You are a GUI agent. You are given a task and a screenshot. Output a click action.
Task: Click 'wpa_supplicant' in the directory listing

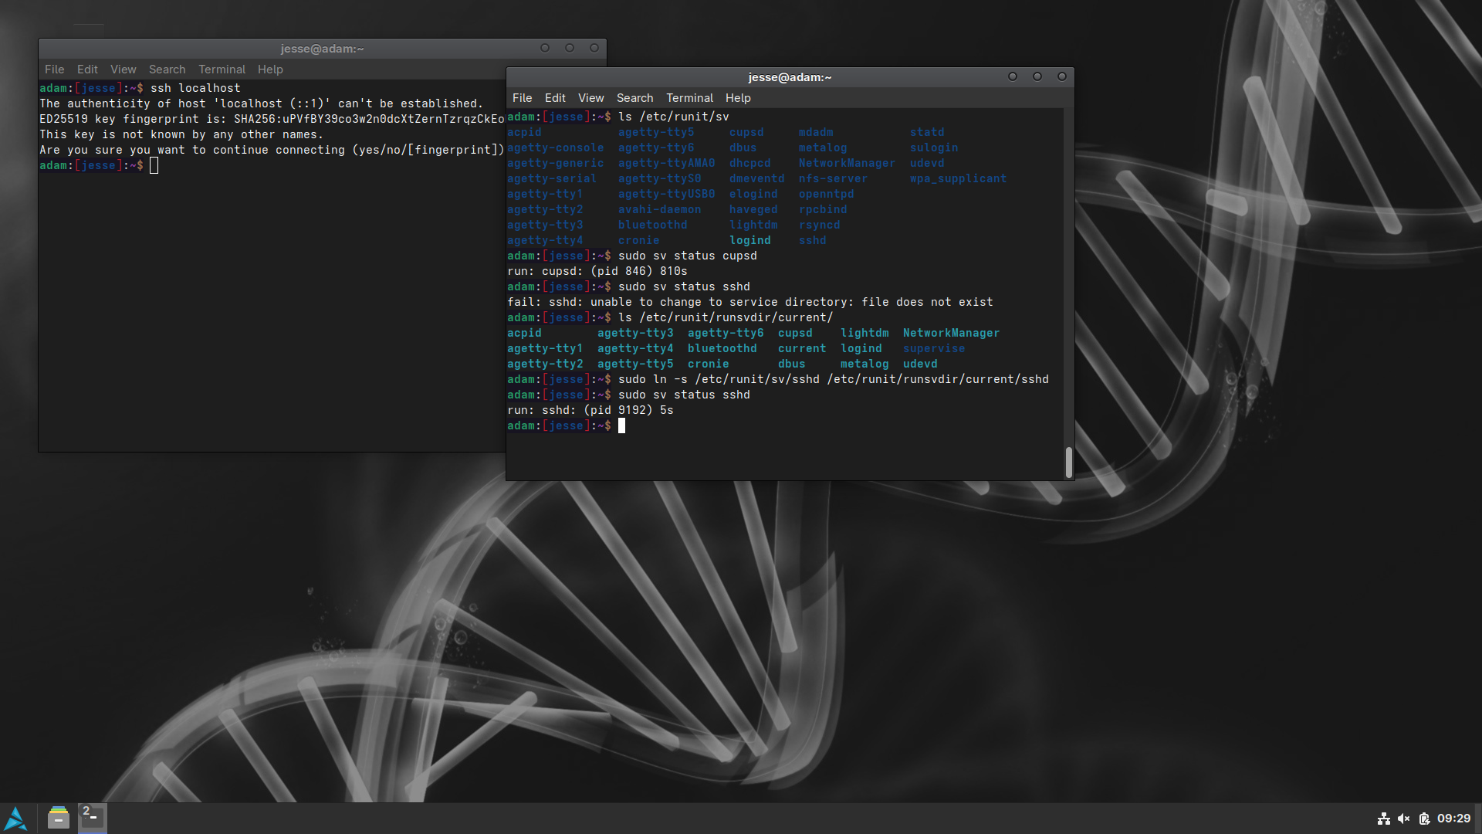(958, 178)
